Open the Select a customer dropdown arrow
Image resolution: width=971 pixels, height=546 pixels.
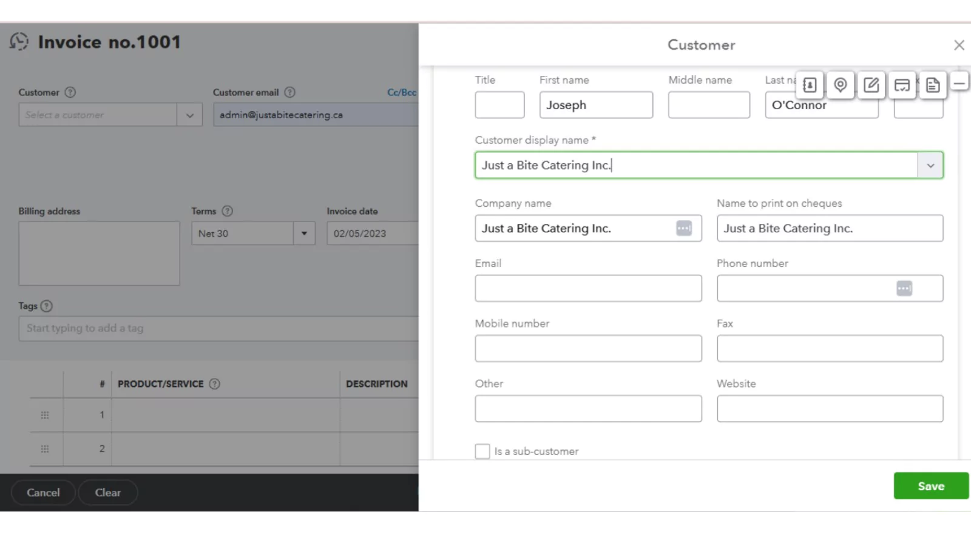(x=189, y=115)
